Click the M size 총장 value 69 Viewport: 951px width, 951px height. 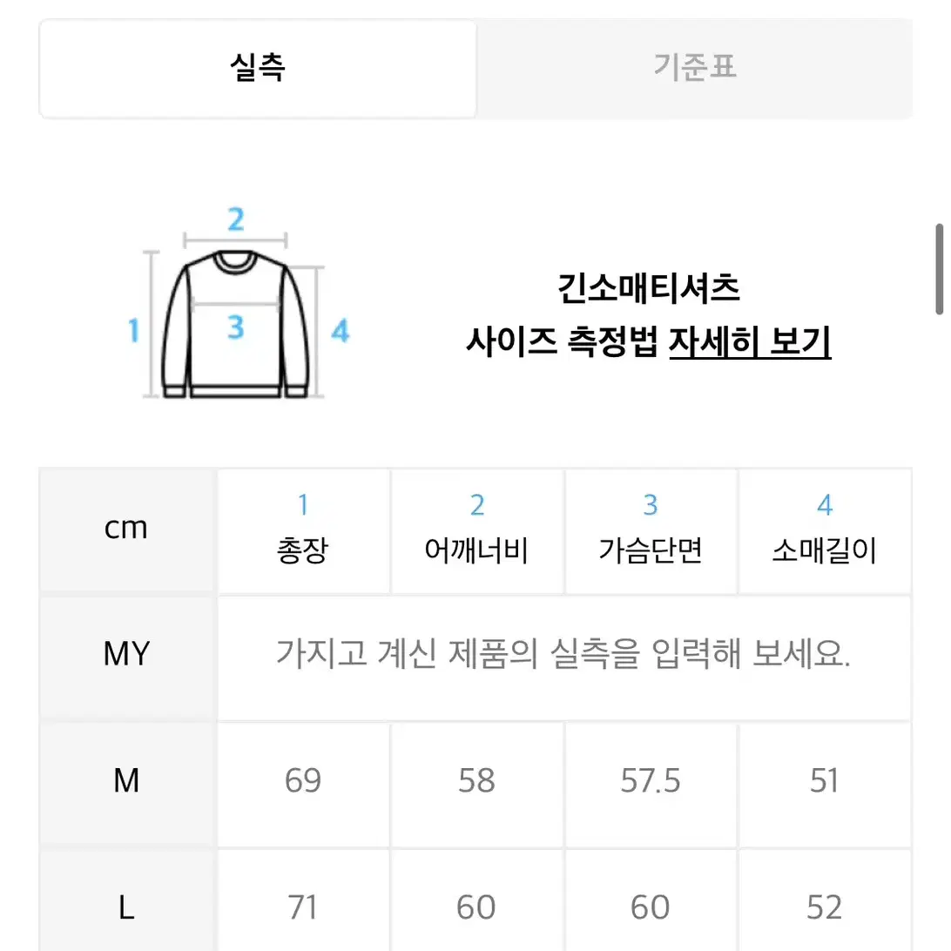[303, 780]
